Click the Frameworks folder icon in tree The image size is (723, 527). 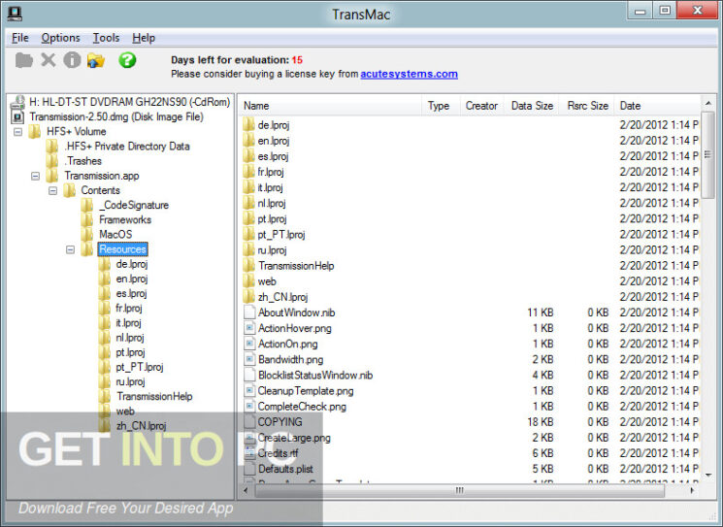click(x=87, y=220)
